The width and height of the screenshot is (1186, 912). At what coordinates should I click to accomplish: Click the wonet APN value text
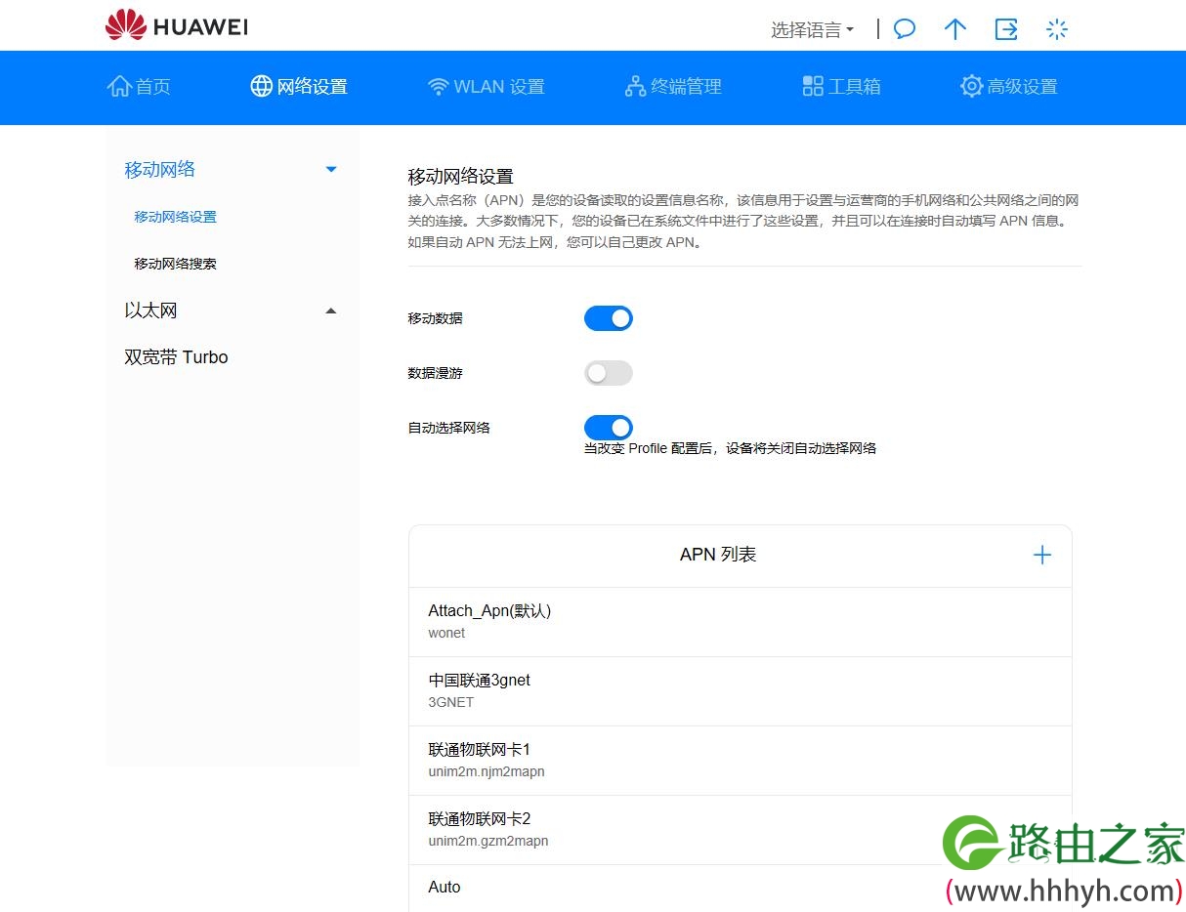coord(446,633)
